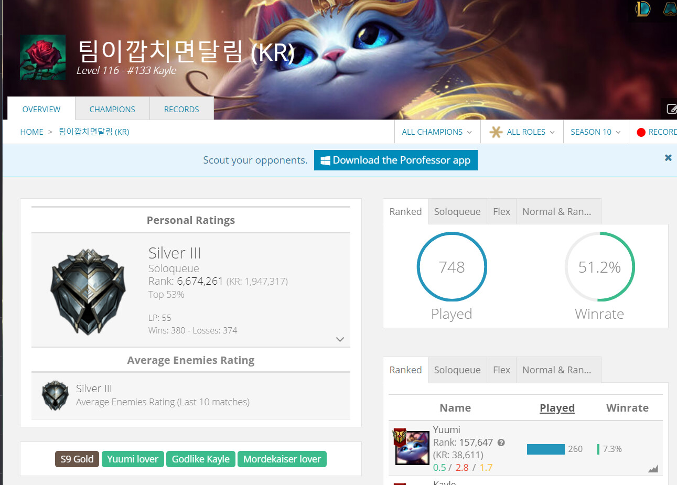677x485 pixels.
Task: Open the ALL ROLES dropdown
Action: tap(522, 132)
